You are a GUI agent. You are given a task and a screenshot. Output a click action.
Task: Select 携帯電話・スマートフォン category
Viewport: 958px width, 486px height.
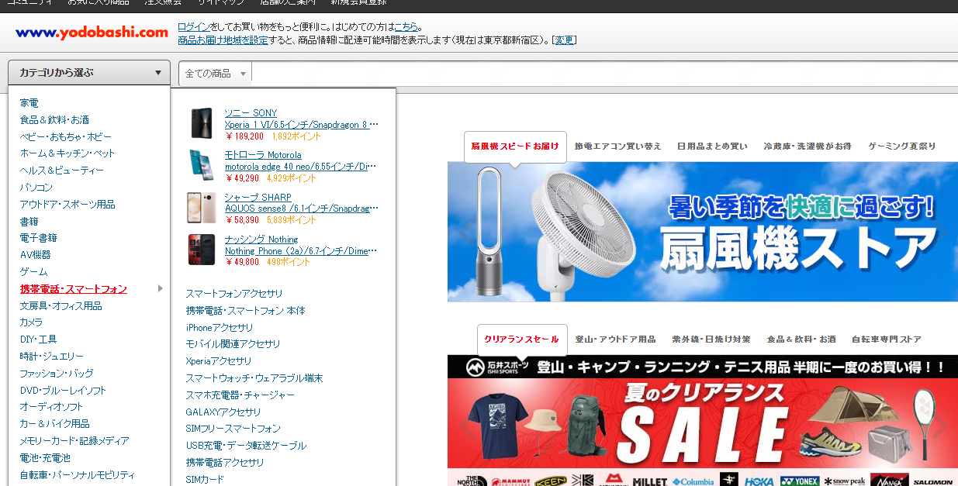click(74, 289)
